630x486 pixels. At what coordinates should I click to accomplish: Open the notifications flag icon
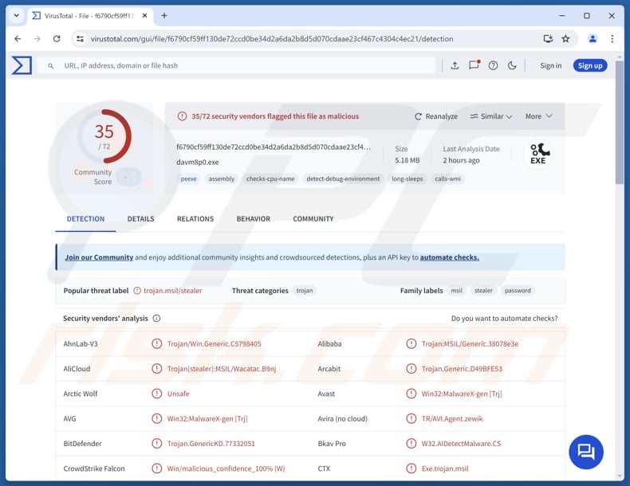474,65
